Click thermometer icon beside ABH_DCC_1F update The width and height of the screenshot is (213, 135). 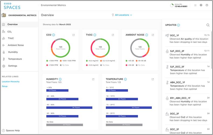(167, 83)
